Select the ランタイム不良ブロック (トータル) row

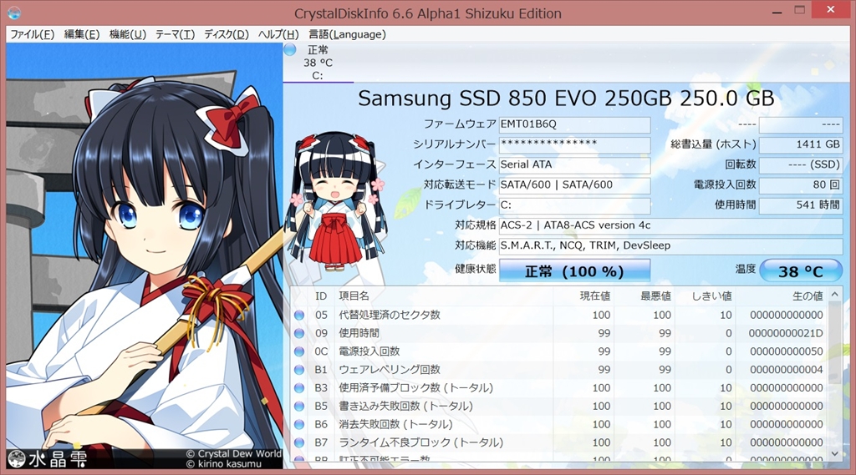[x=559, y=442]
